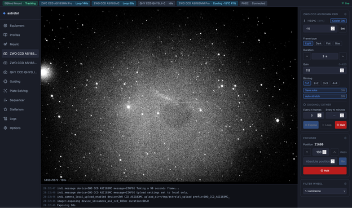Click the Stellarium sidebar label
The width and height of the screenshot is (352, 208).
[16, 109]
